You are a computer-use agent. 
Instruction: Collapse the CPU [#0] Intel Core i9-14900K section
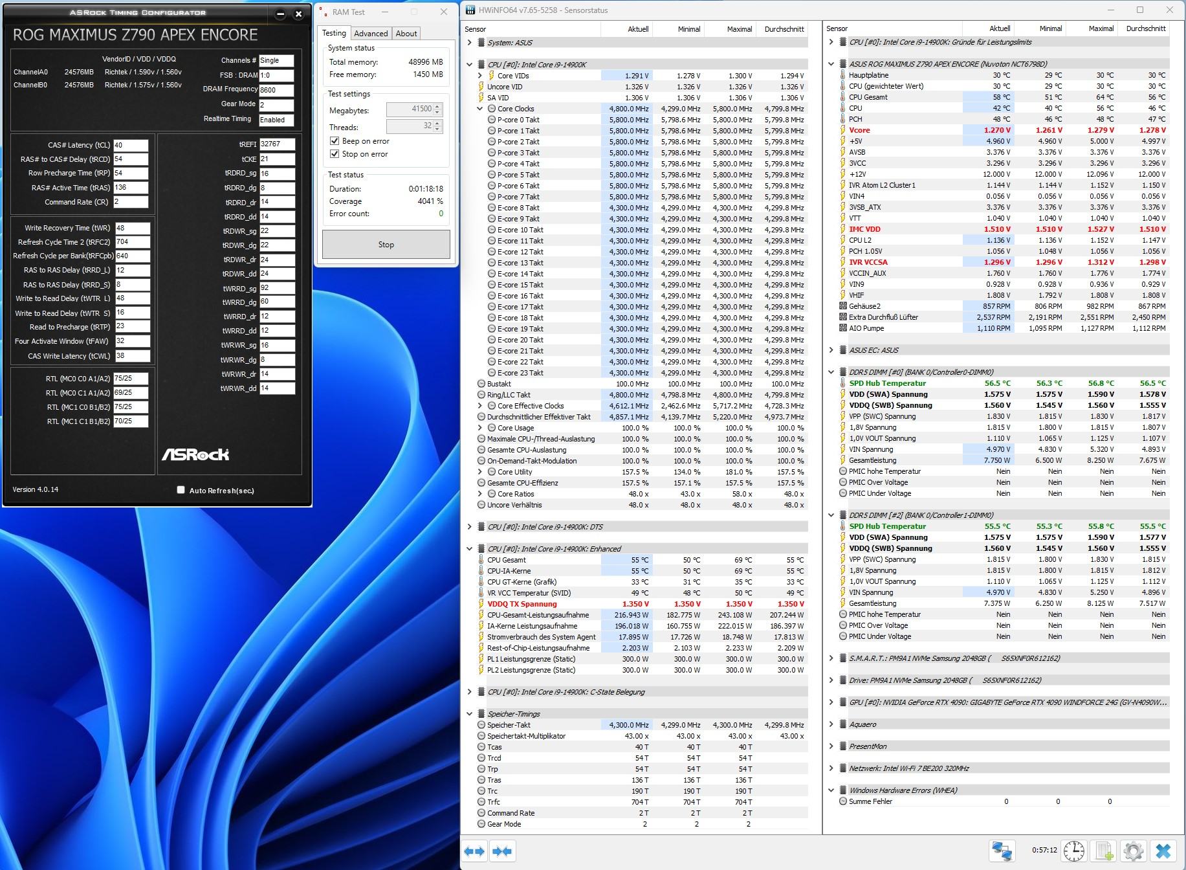click(470, 65)
